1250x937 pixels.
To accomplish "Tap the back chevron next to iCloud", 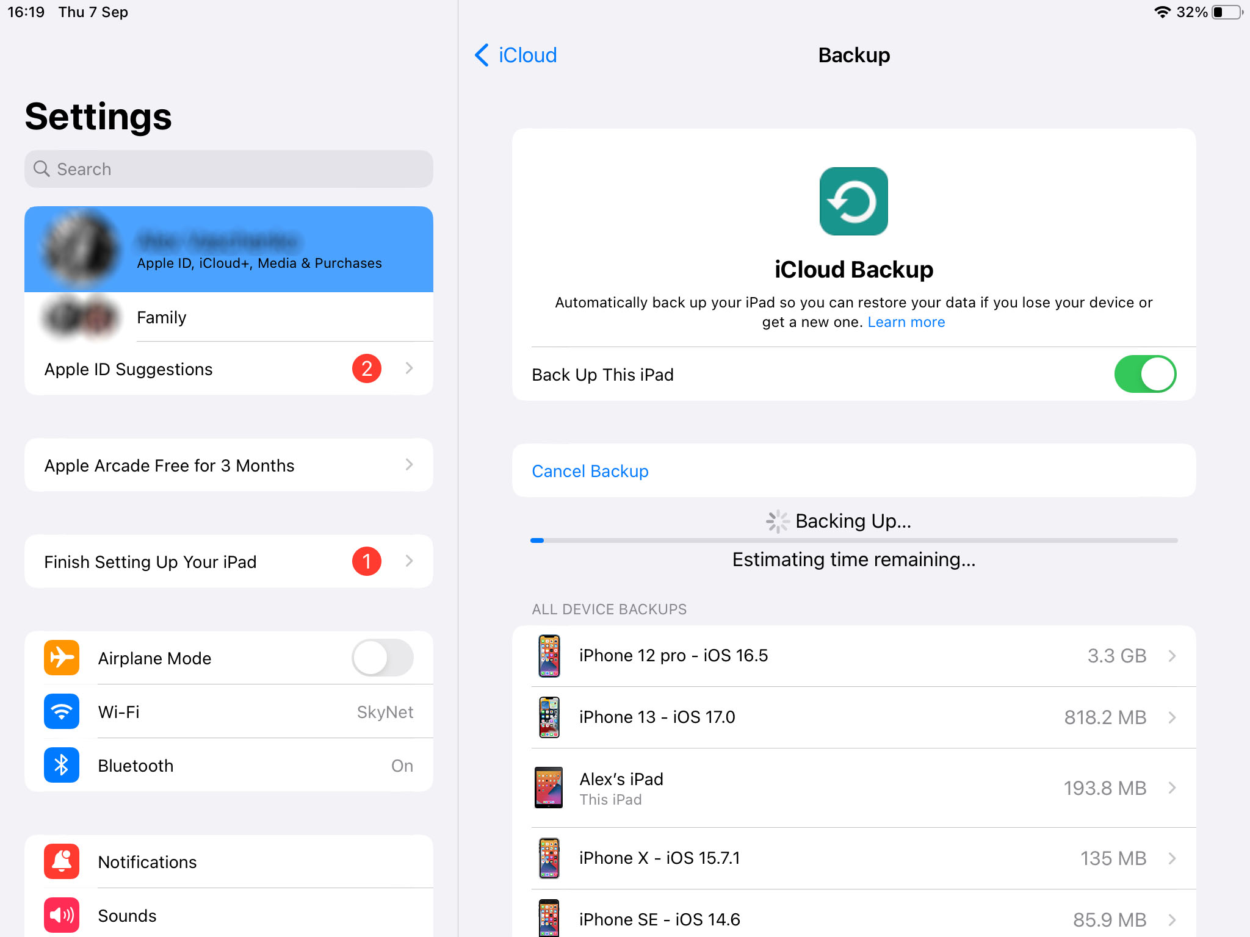I will tap(482, 55).
